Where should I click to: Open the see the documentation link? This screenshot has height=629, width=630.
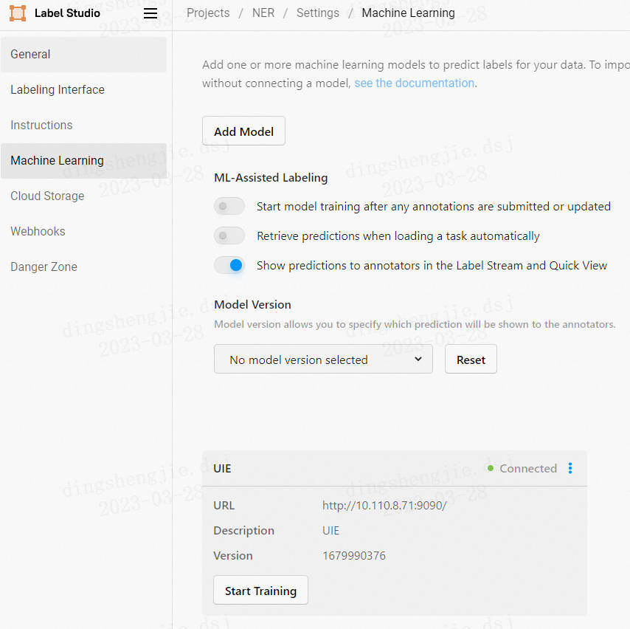pos(414,83)
